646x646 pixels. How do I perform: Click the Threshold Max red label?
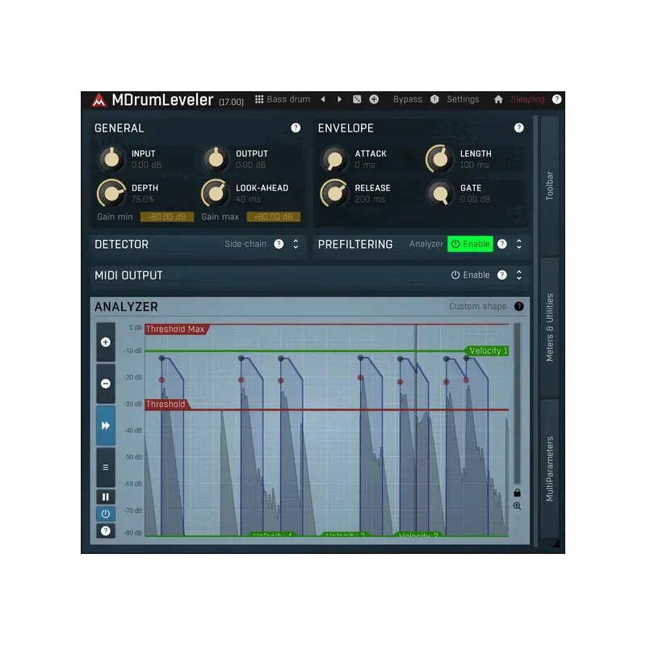177,329
